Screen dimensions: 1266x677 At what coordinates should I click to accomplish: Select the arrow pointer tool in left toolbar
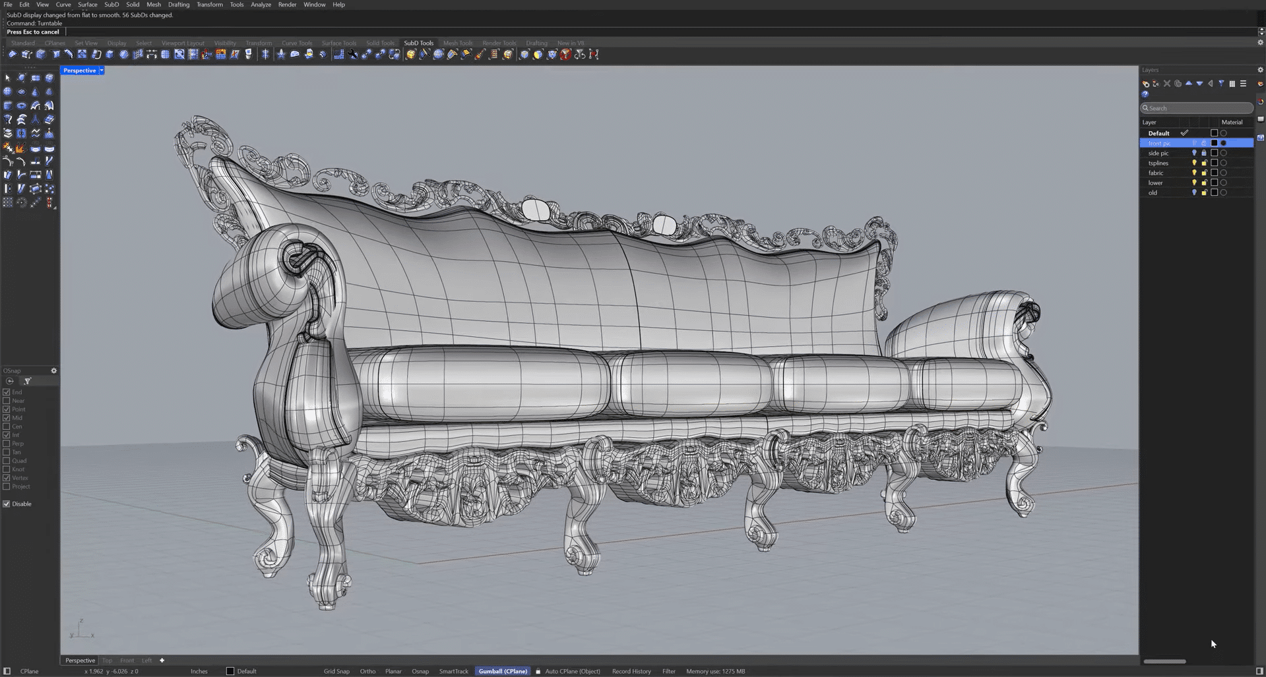[8, 78]
